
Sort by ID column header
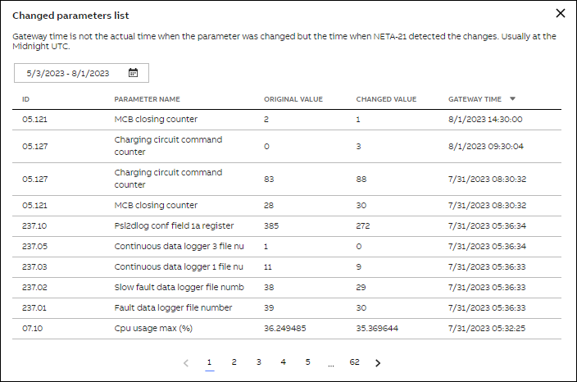tap(26, 99)
